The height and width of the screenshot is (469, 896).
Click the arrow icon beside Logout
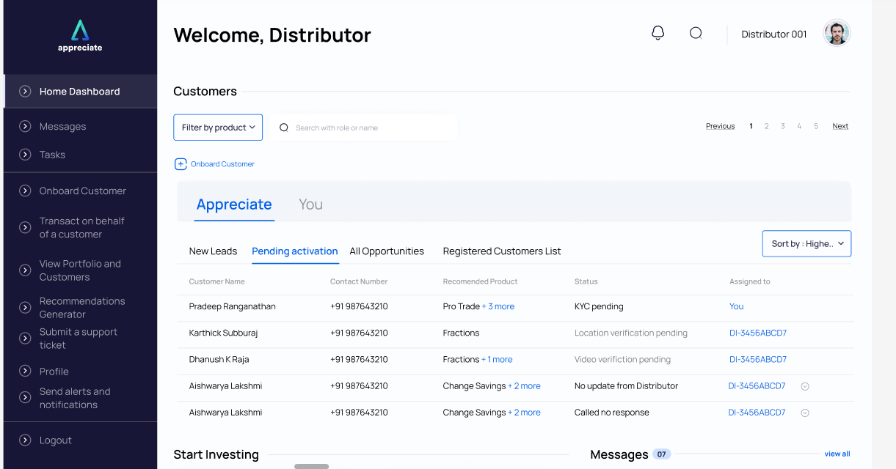click(25, 440)
